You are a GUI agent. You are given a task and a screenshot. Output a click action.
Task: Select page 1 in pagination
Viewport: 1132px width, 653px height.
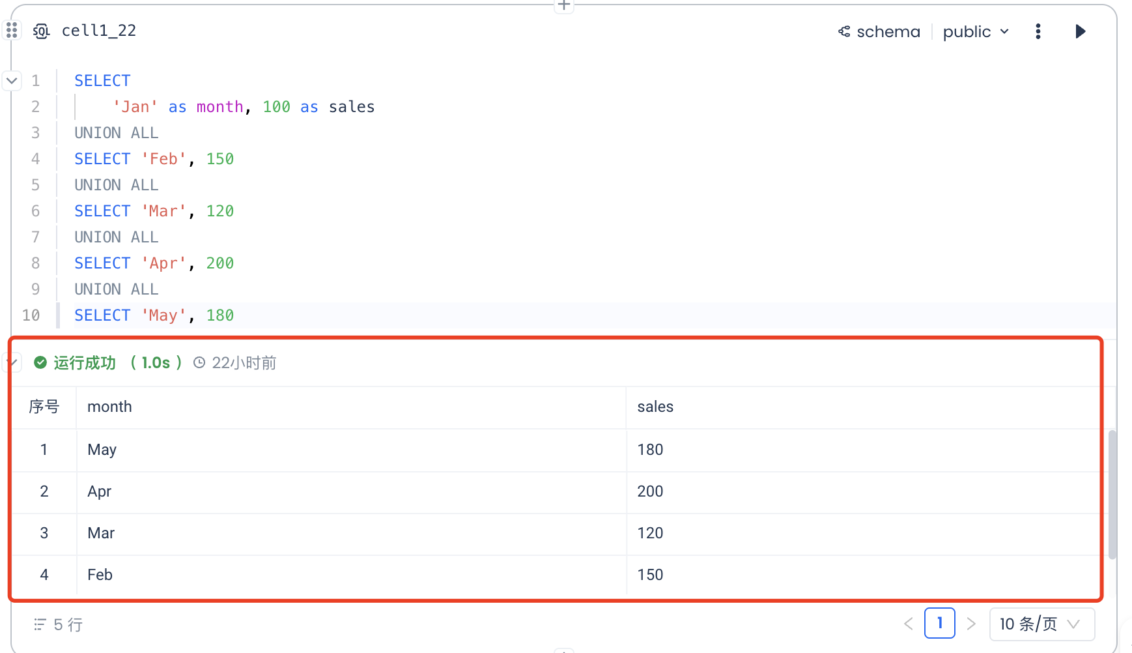coord(939,623)
